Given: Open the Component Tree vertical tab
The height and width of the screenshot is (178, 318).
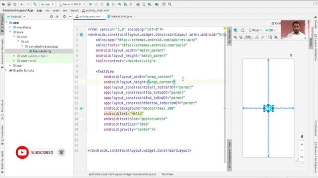Looking at the screenshot, I should pyautogui.click(x=230, y=155).
